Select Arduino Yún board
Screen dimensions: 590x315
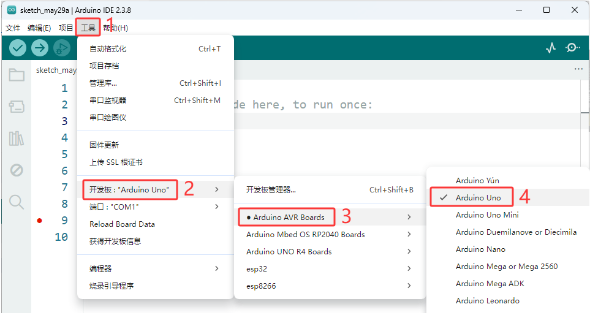tap(508, 181)
